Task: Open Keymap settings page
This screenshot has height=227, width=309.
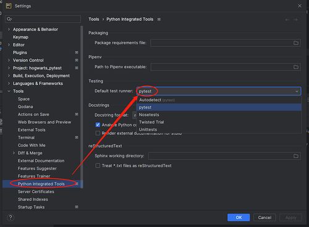Action: [20, 37]
